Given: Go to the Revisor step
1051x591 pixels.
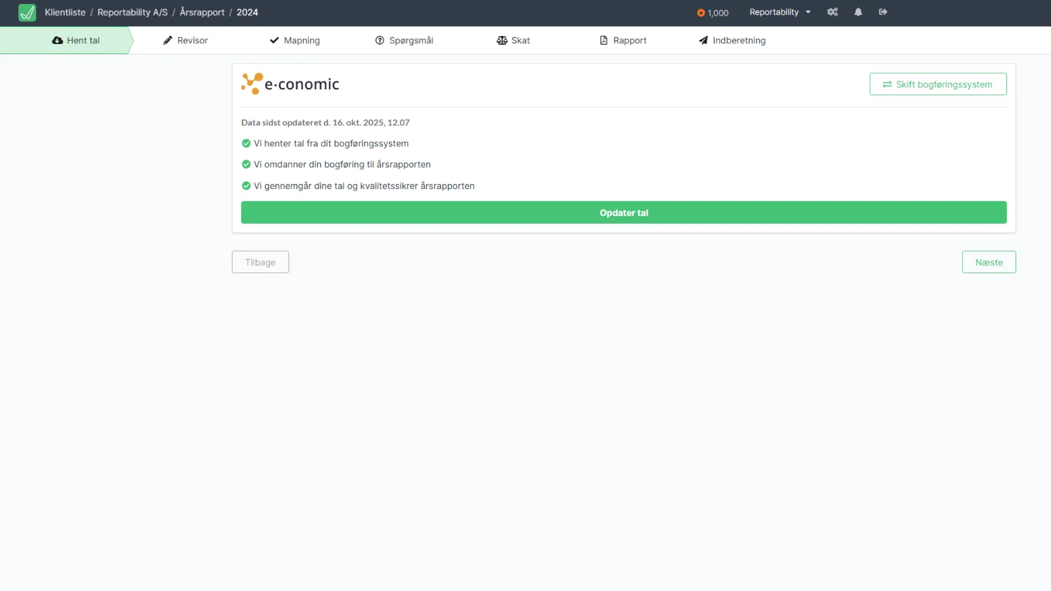Looking at the screenshot, I should coord(186,40).
